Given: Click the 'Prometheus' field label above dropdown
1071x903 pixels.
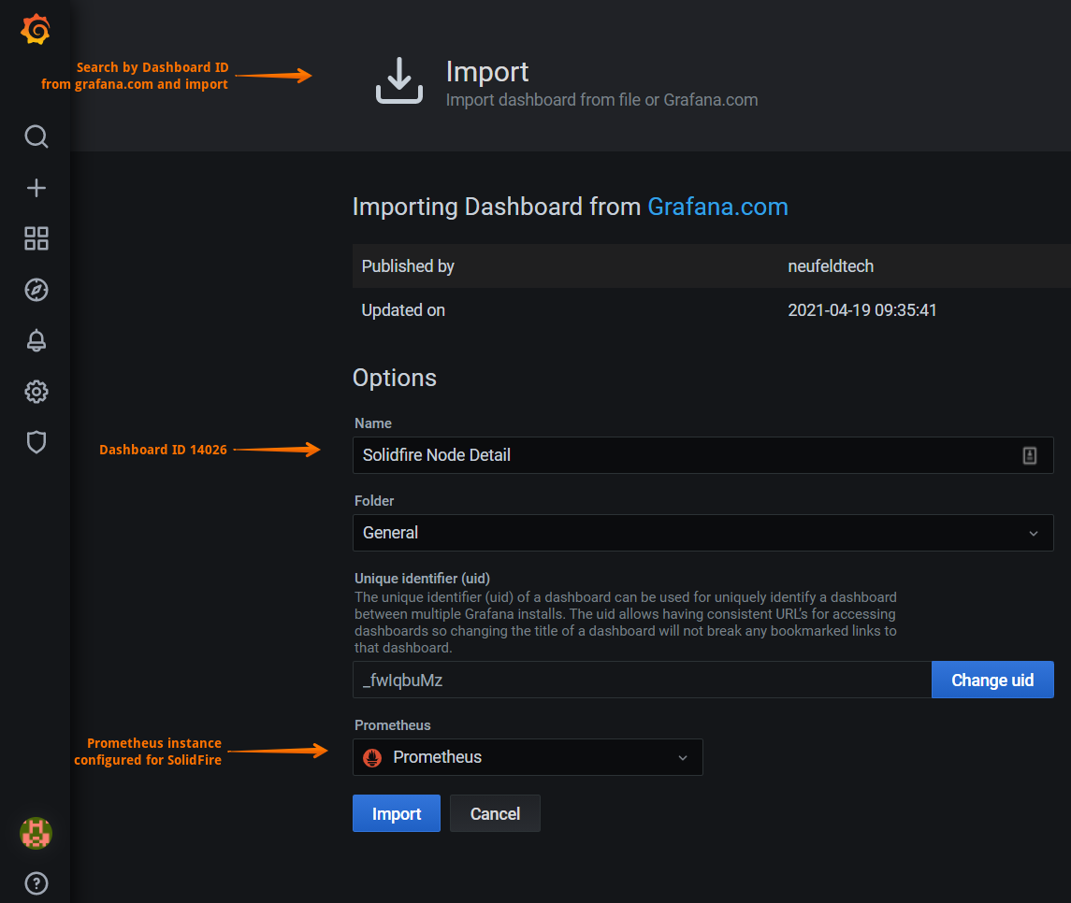Looking at the screenshot, I should coord(392,724).
